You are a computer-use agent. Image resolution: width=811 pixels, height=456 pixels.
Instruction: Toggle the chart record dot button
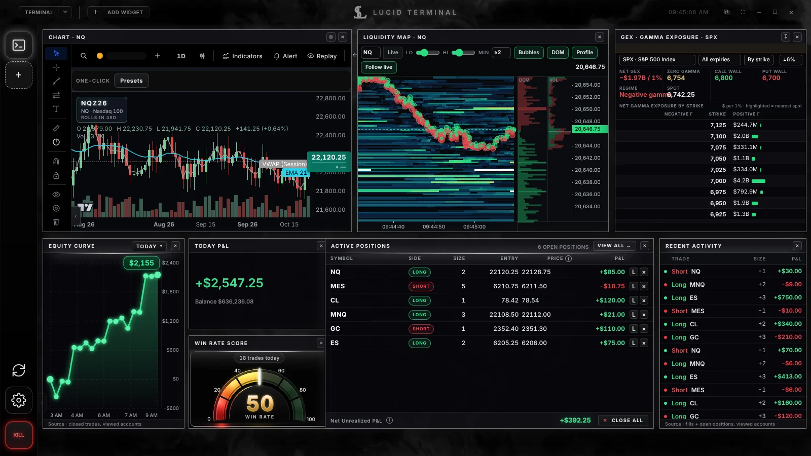coord(331,37)
